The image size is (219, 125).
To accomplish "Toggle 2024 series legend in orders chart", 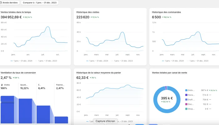I will click(173, 61).
